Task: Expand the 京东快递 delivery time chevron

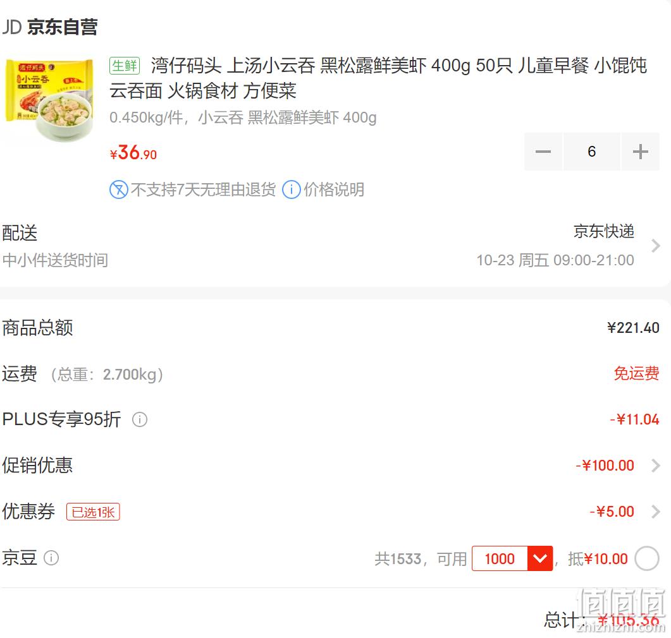Action: (655, 246)
